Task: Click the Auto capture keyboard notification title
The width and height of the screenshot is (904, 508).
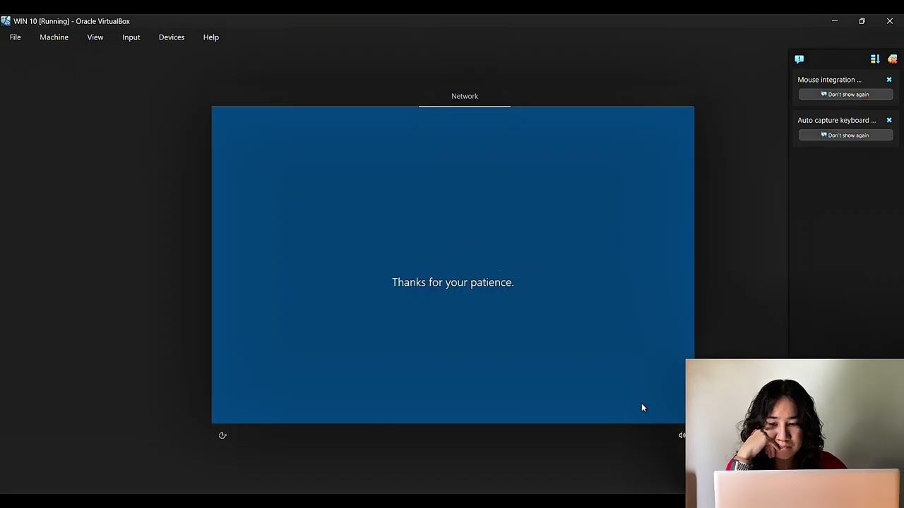Action: point(836,120)
